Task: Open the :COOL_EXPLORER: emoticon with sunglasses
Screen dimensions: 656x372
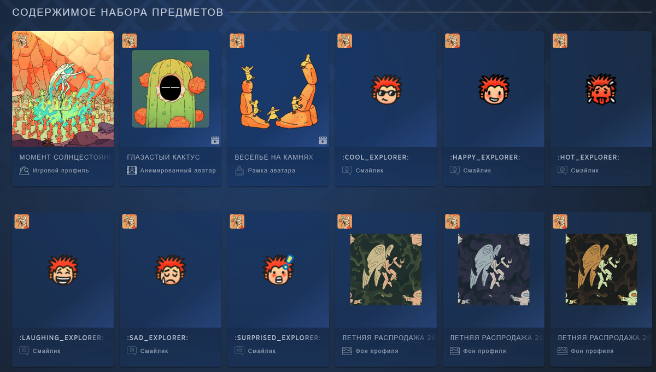Action: (x=386, y=90)
